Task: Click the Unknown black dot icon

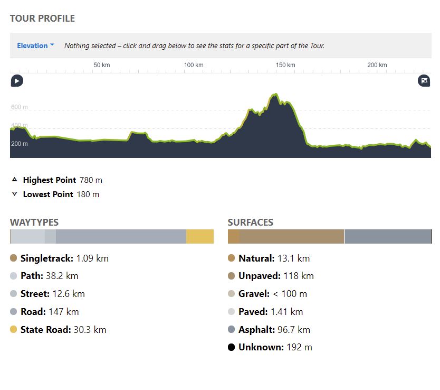Action: tap(231, 347)
